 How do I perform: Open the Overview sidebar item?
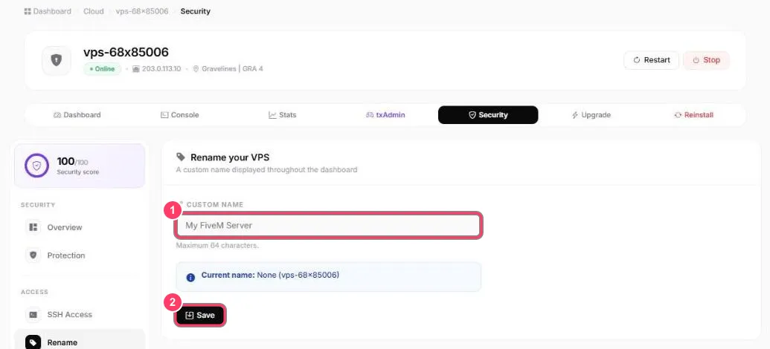pos(80,227)
